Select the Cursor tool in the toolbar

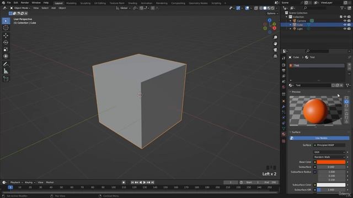pyautogui.click(x=6, y=28)
